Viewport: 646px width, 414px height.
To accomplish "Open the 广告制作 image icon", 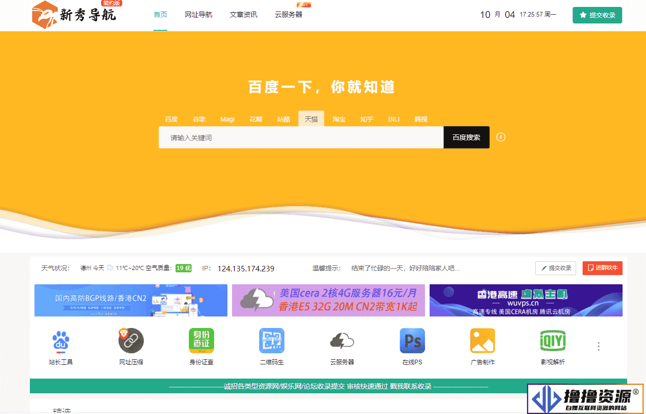I will click(482, 341).
